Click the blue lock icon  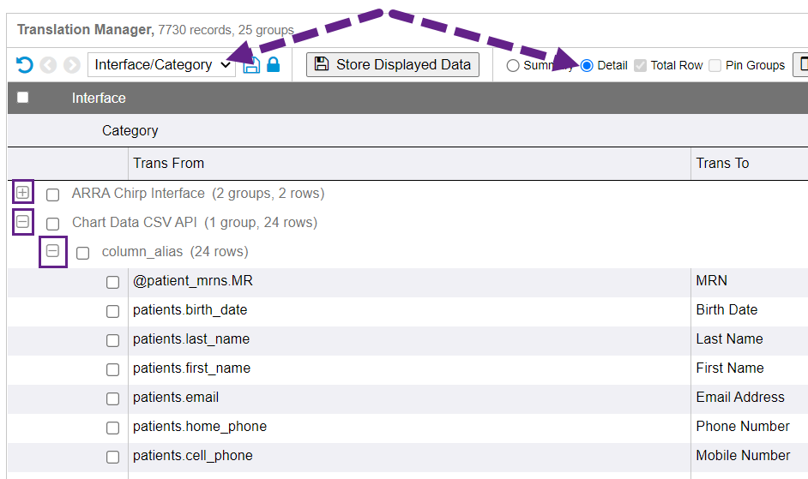coord(274,65)
